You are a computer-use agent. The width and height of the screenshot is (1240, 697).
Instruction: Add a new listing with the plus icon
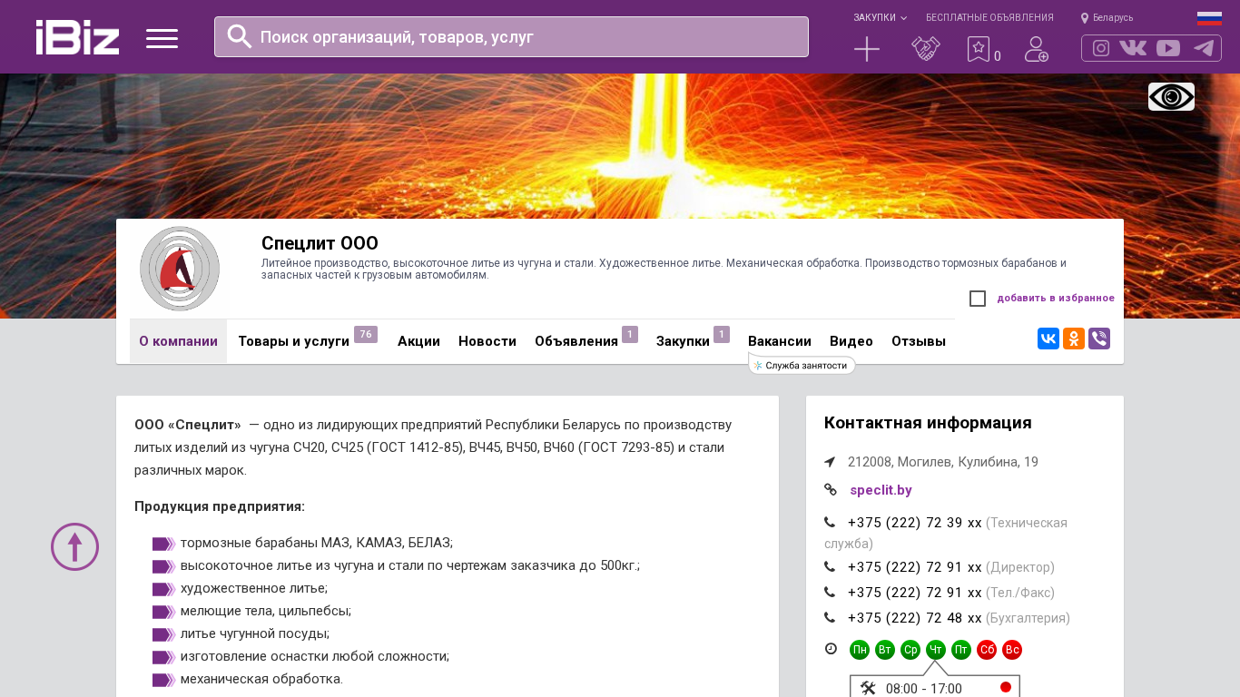click(x=867, y=49)
